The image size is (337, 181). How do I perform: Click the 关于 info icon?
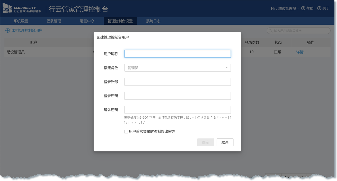tap(319, 8)
